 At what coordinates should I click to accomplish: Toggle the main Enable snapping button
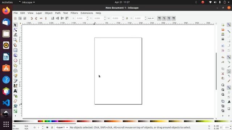point(229,25)
